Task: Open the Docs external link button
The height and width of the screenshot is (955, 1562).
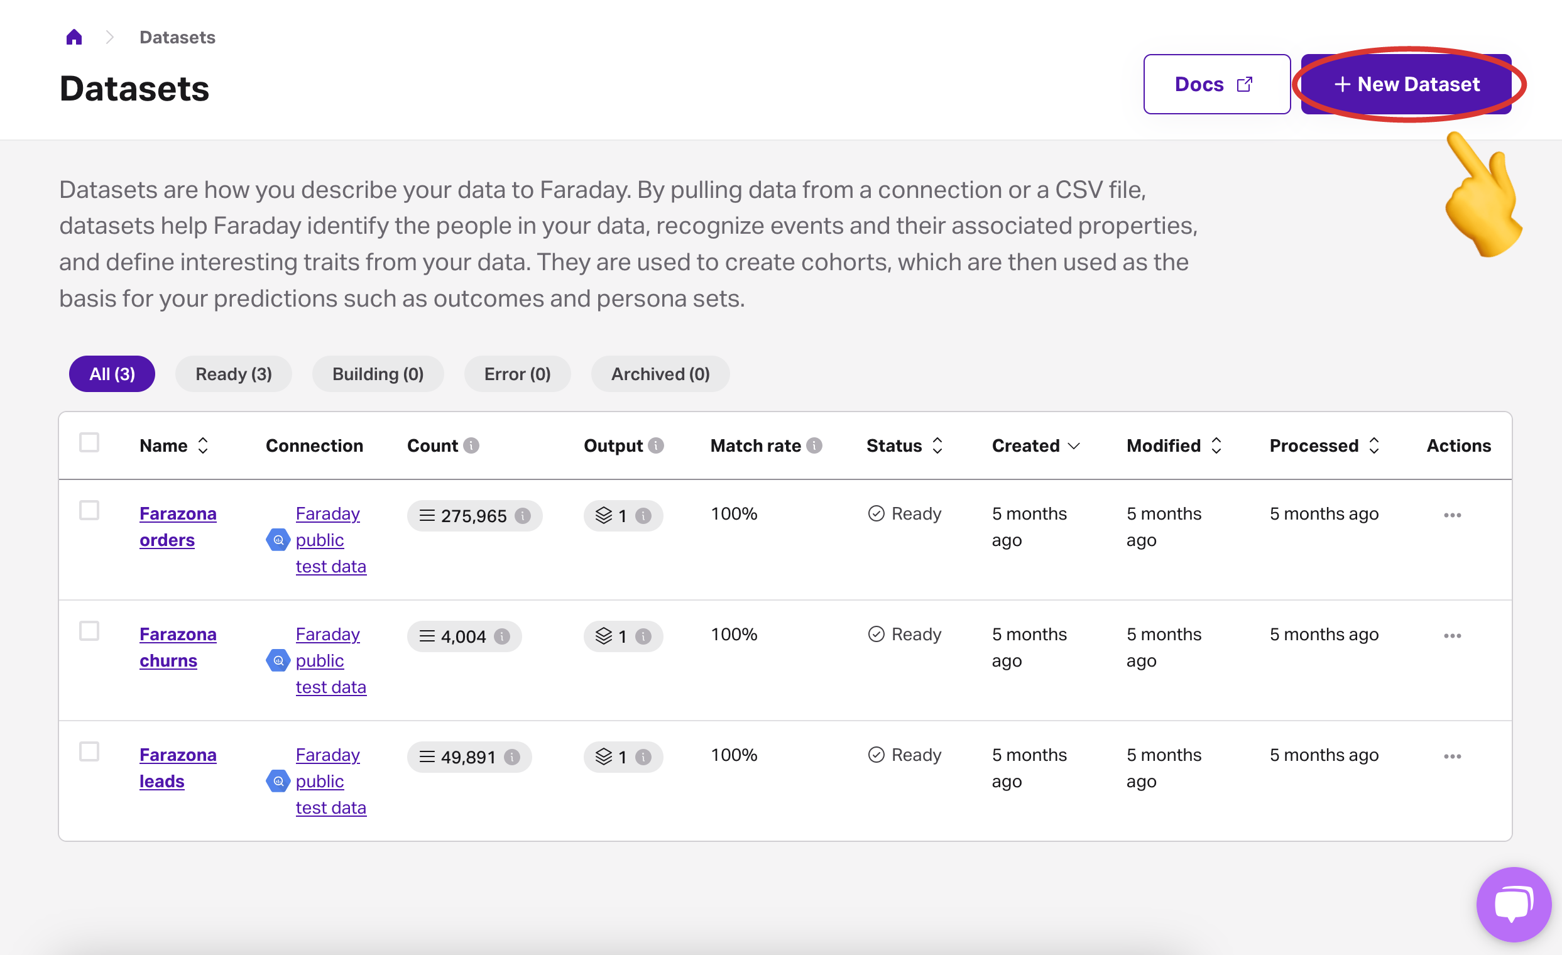Action: point(1216,84)
